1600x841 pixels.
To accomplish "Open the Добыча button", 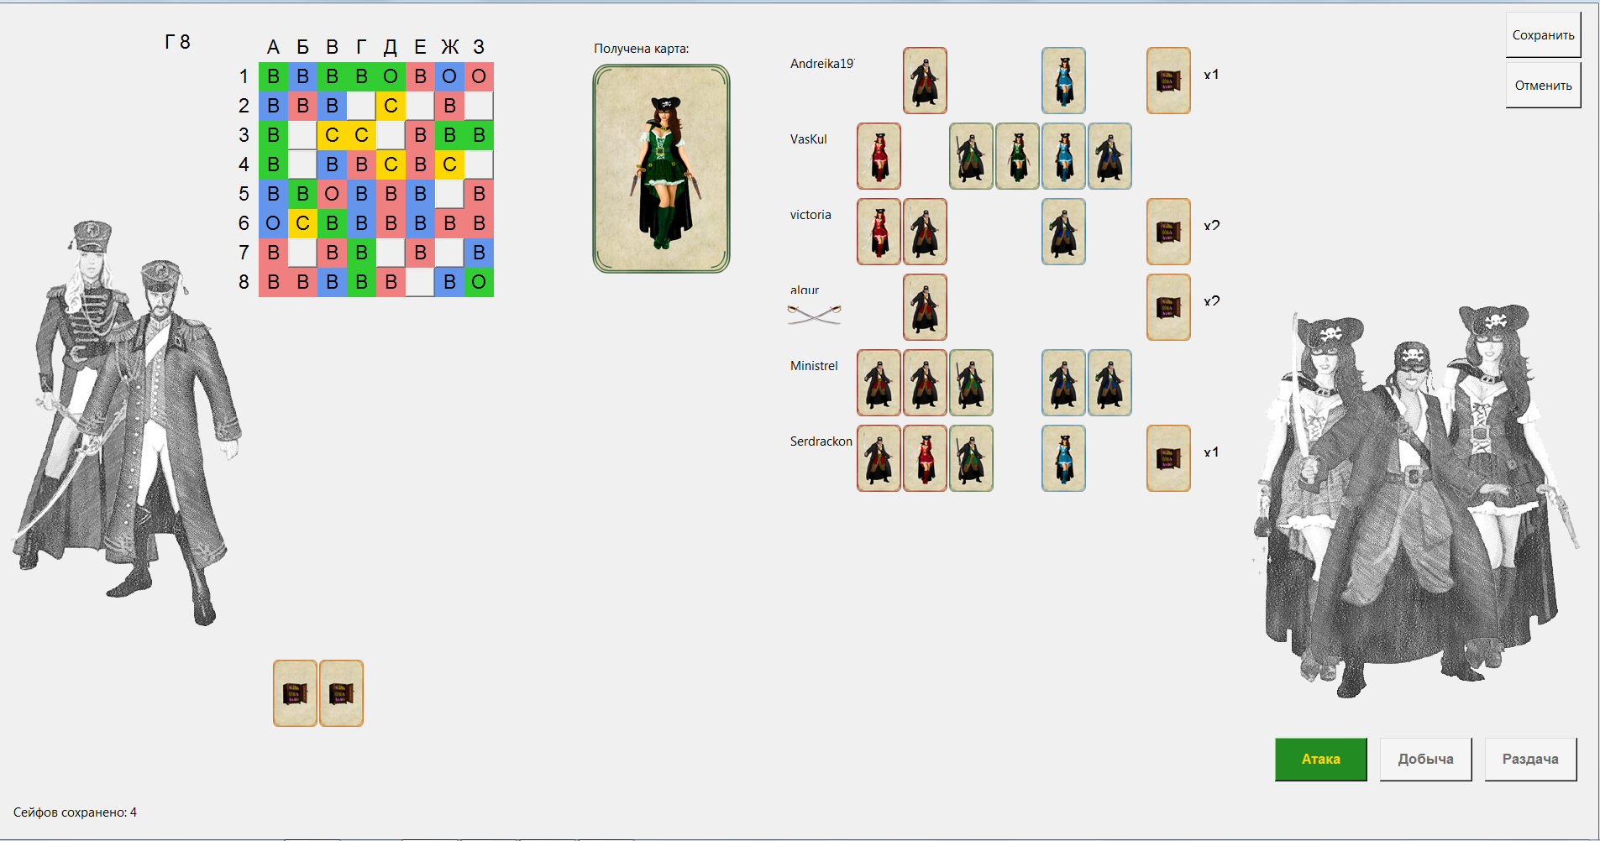I will (1425, 759).
